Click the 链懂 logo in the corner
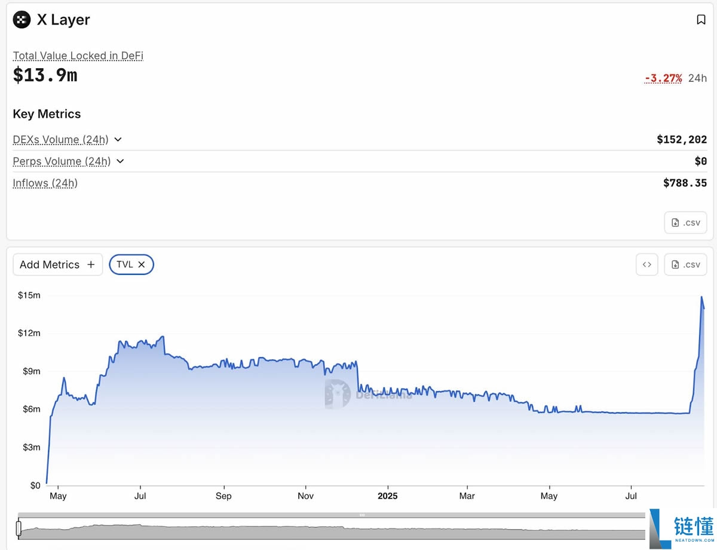Image resolution: width=717 pixels, height=550 pixels. tap(682, 528)
